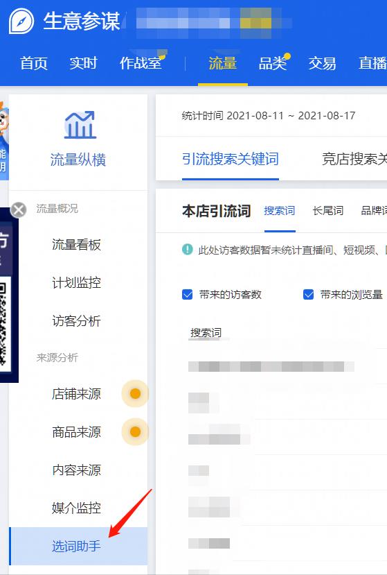The width and height of the screenshot is (387, 575).
Task: Click the first blurred search term row
Action: point(271,366)
